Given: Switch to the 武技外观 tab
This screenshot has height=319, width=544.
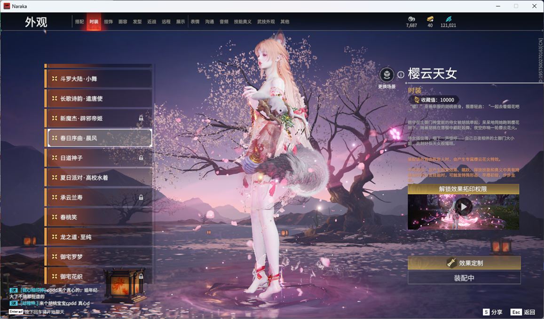Looking at the screenshot, I should point(266,22).
